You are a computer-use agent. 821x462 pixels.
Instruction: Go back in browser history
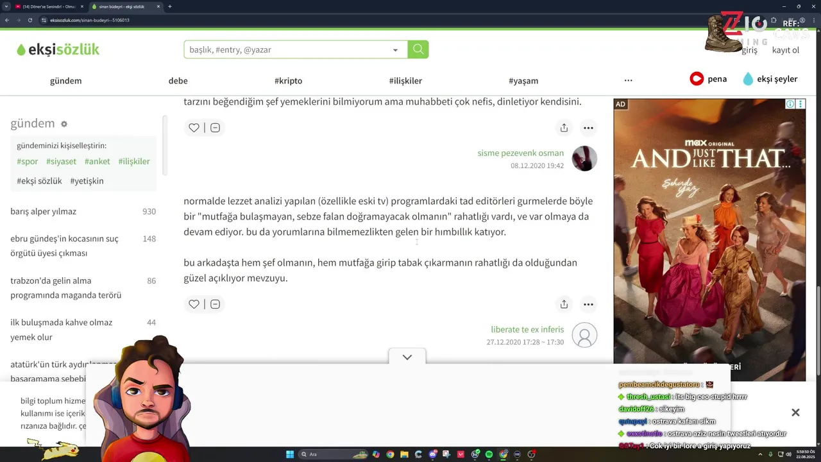click(7, 20)
